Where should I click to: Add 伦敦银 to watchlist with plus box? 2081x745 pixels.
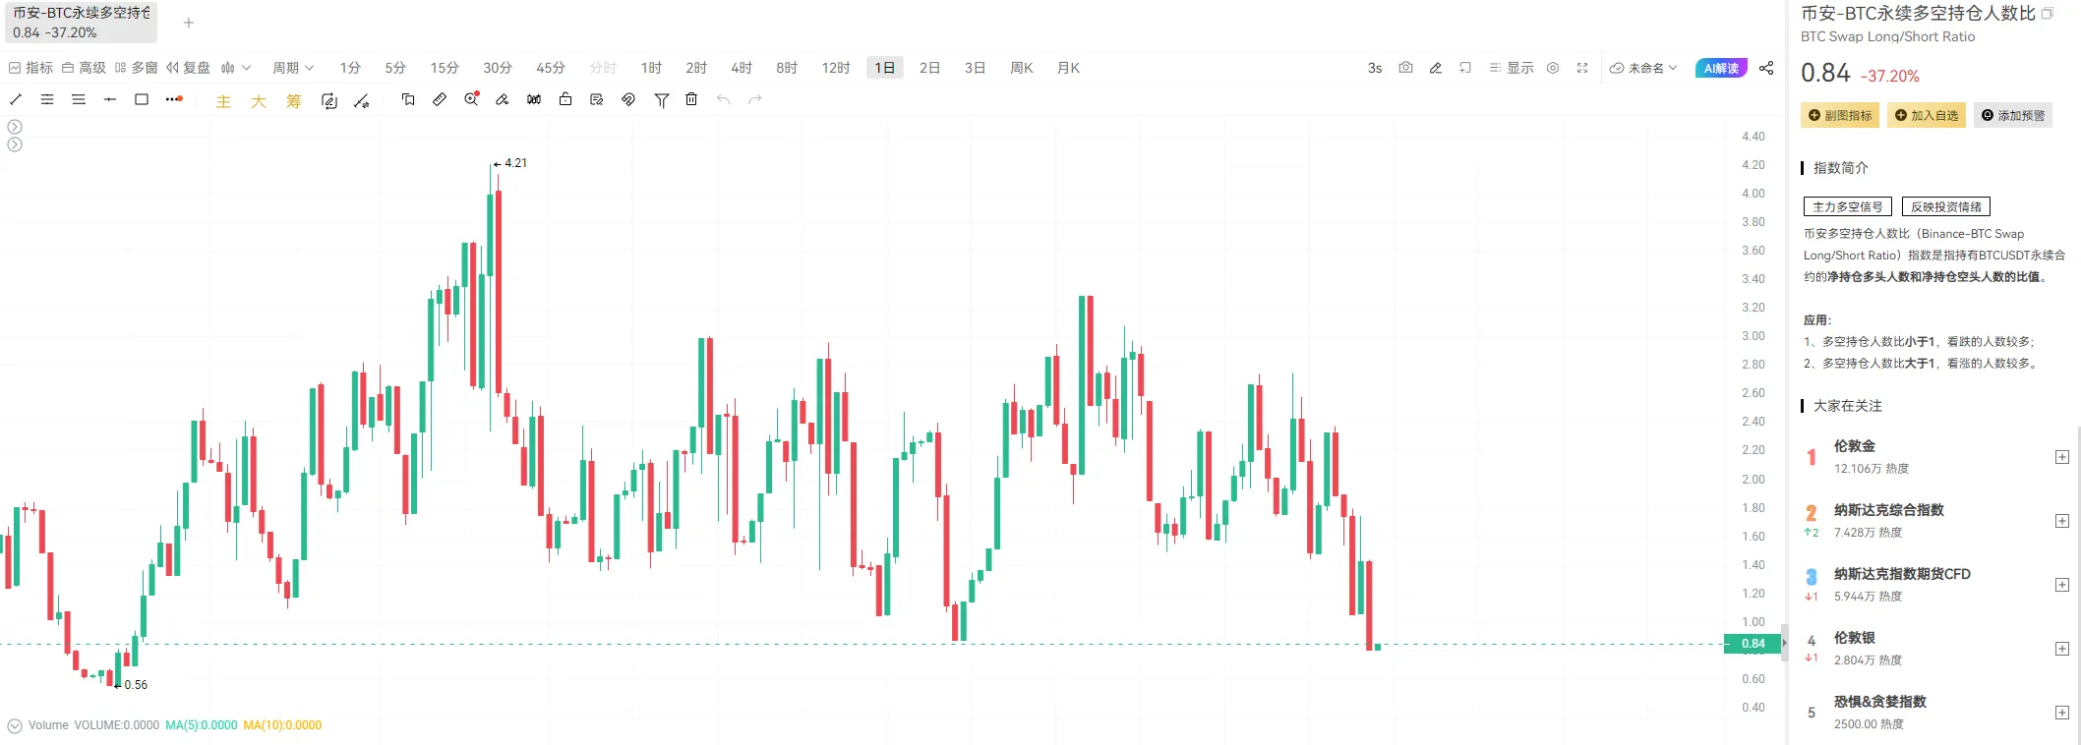point(2062,649)
